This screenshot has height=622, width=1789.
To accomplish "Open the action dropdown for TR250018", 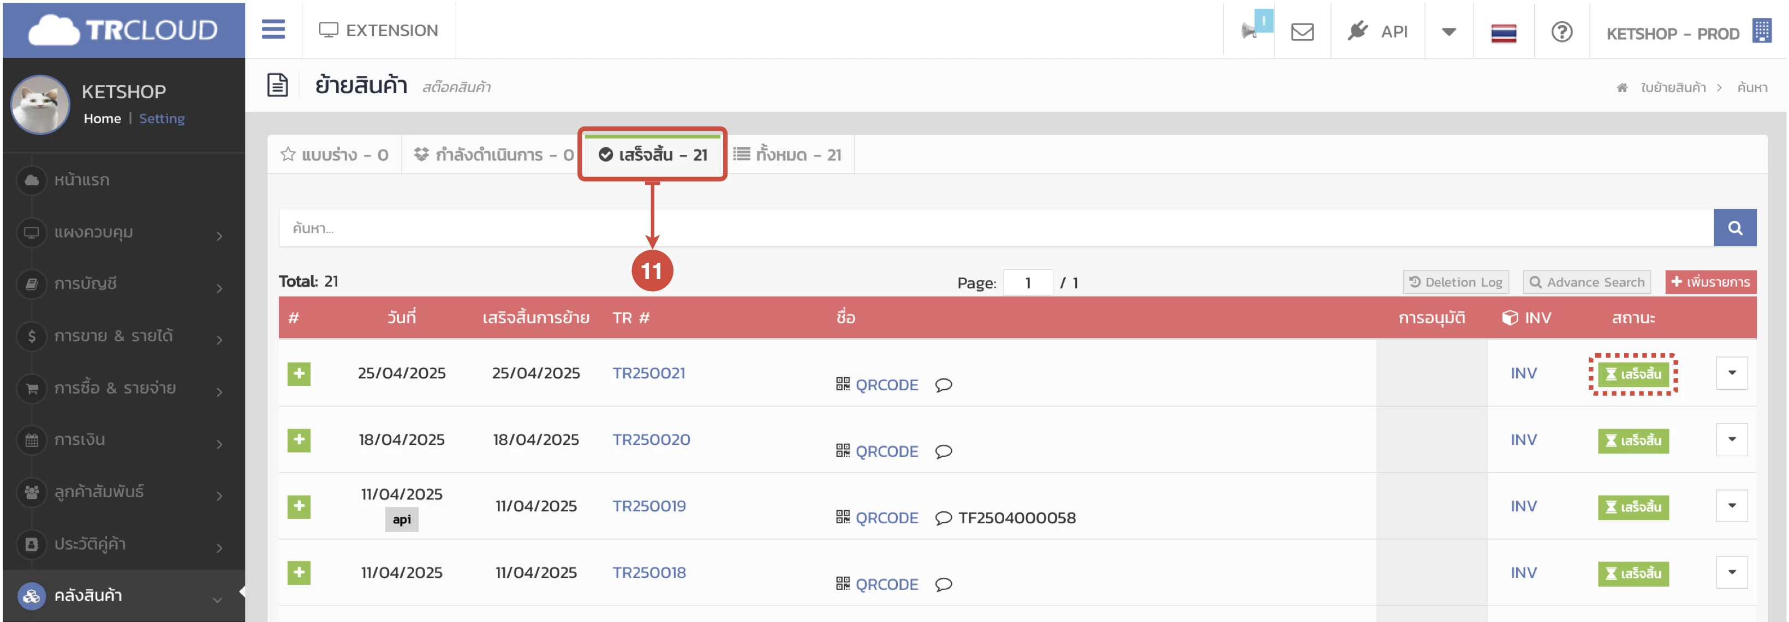I will 1731,573.
